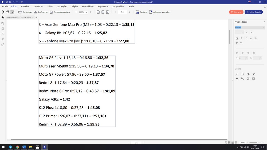Image resolution: width=267 pixels, height=150 pixels.
Task: Click Crop object icon
Action: pyautogui.click(x=248, y=79)
